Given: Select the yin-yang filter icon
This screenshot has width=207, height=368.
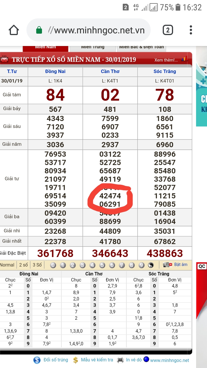Looking at the screenshot, I should (151, 265).
